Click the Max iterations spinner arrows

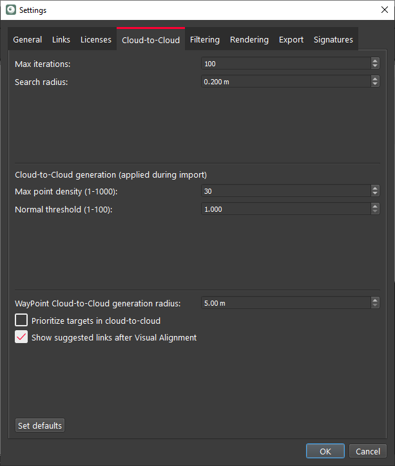coord(375,64)
